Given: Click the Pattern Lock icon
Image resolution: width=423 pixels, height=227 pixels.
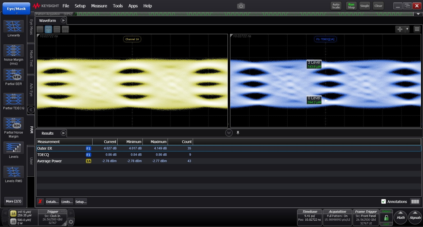Looking at the screenshot, I should 386,218.
